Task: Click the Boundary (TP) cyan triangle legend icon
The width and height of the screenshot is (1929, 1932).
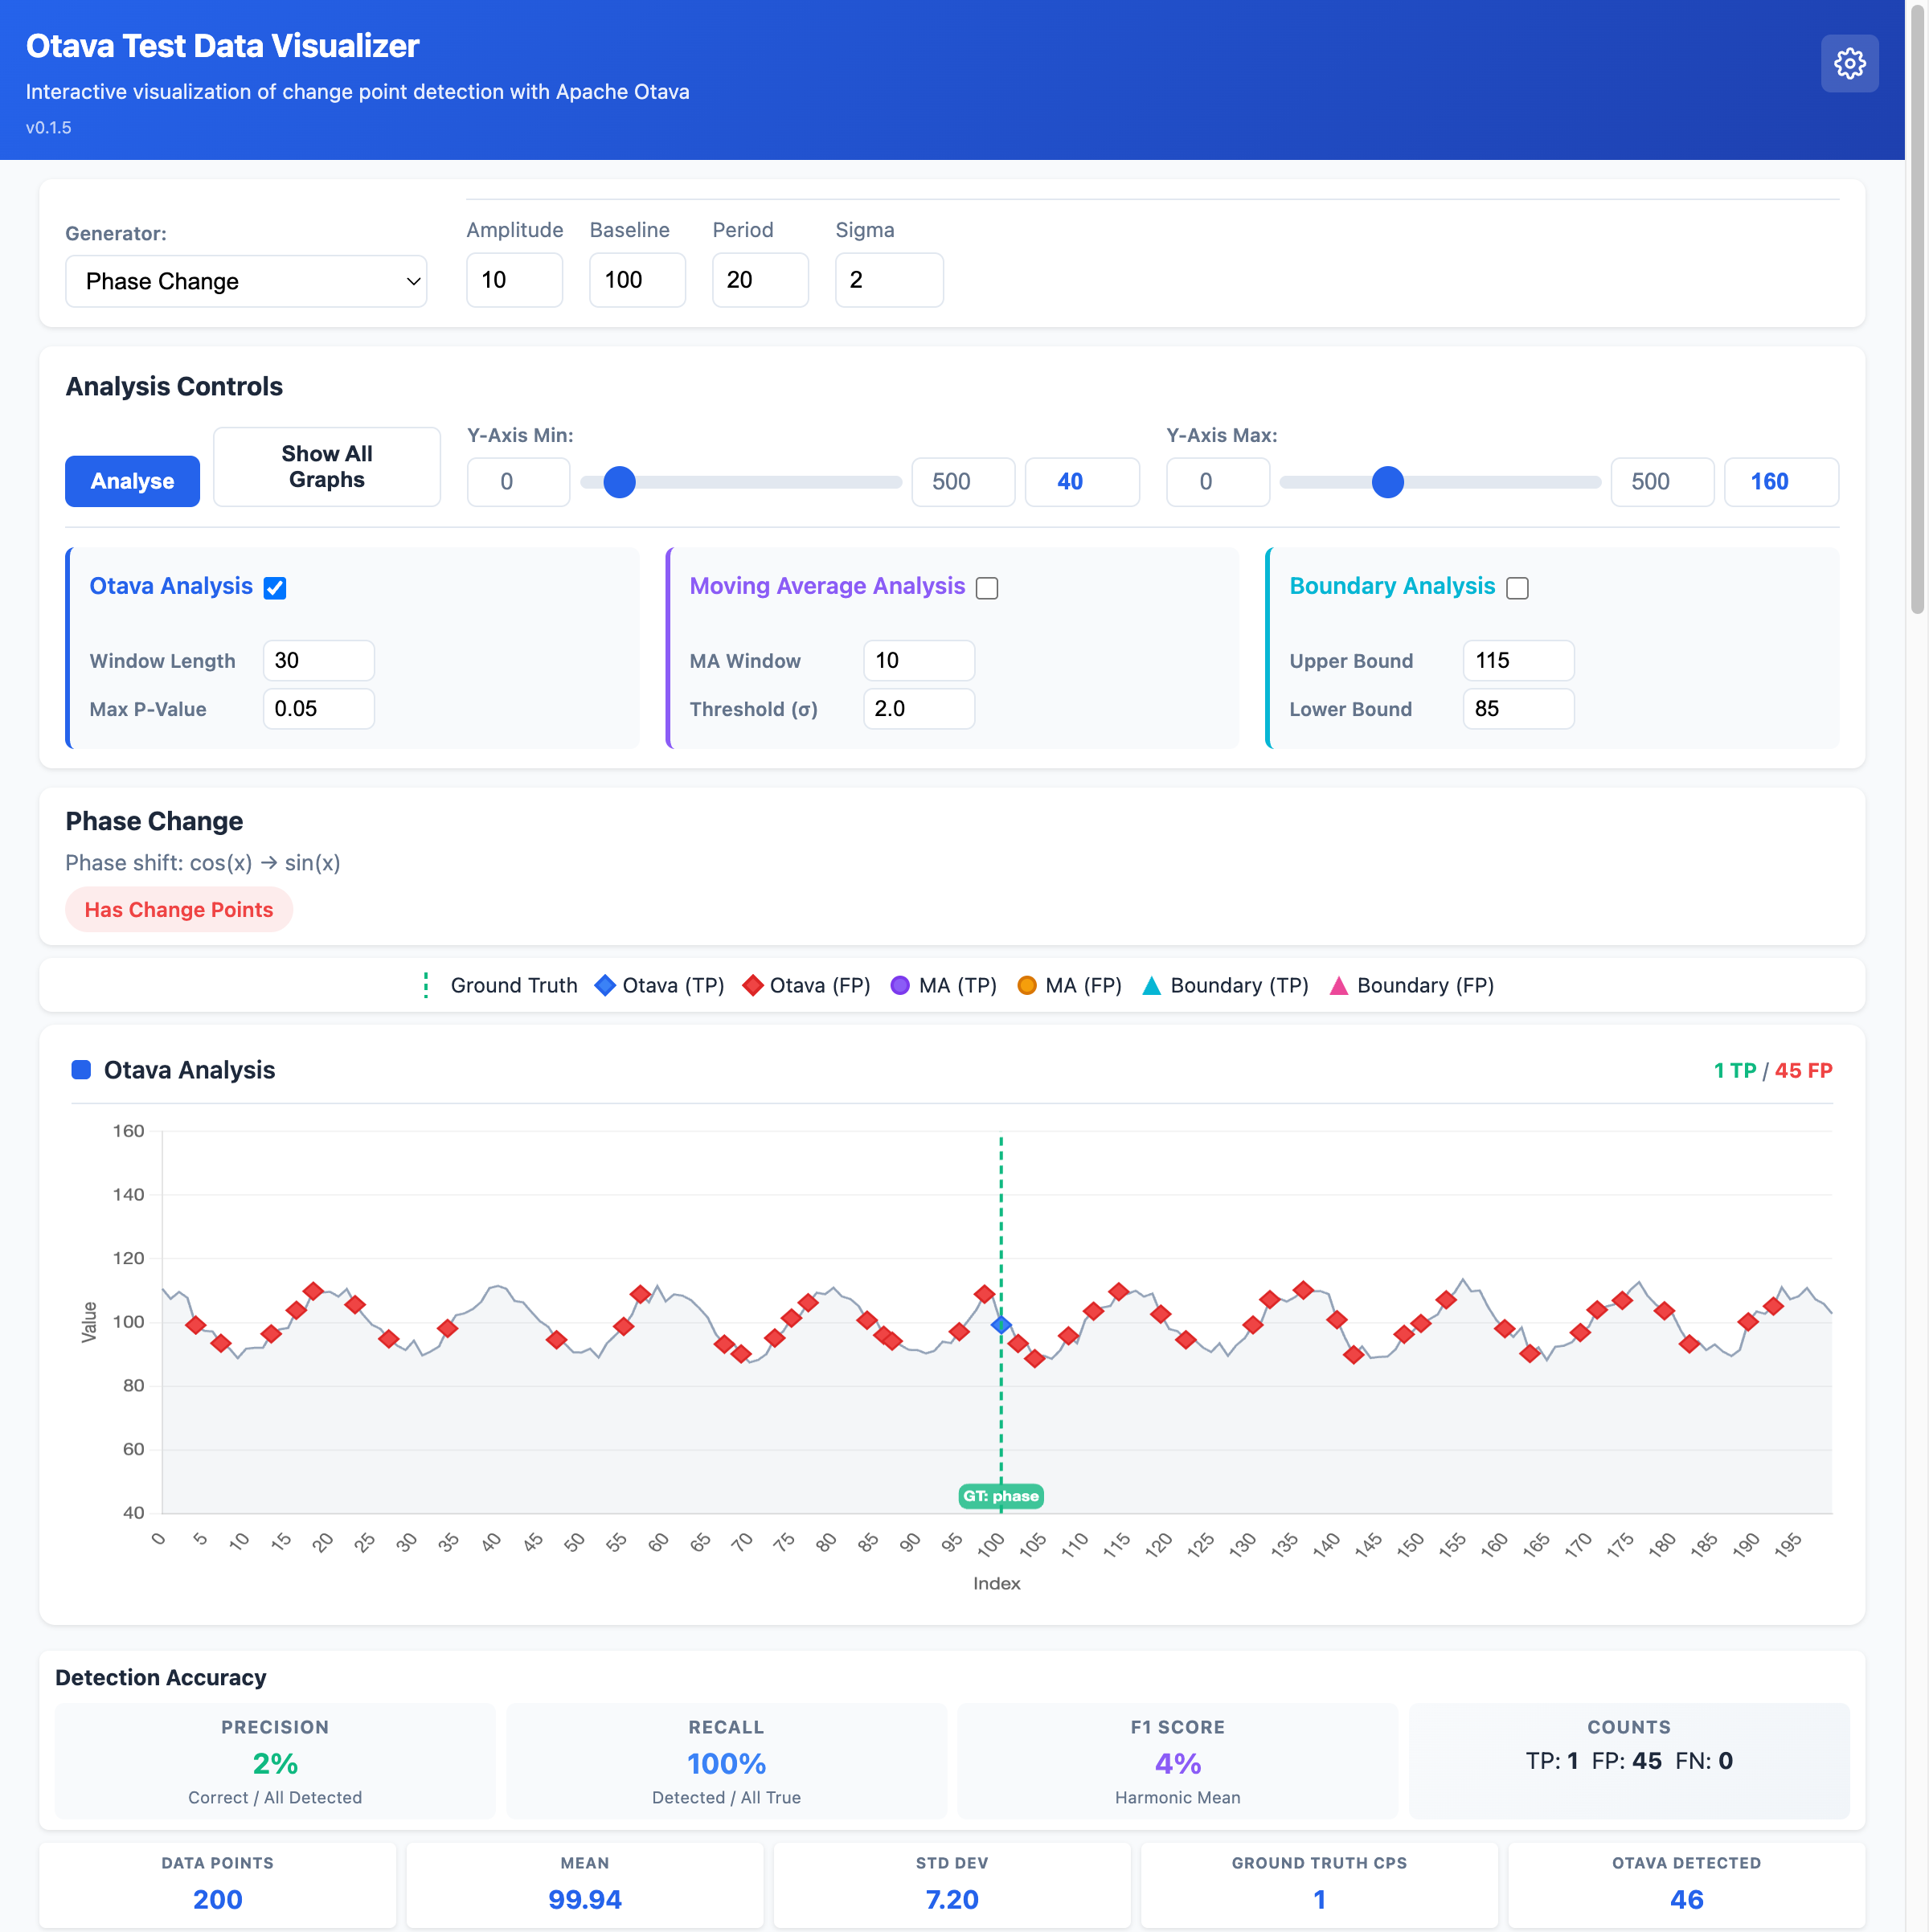Action: [1152, 985]
